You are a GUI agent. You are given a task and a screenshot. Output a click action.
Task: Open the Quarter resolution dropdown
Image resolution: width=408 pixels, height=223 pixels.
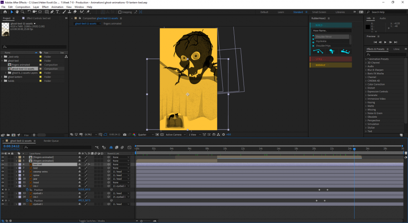(146, 135)
